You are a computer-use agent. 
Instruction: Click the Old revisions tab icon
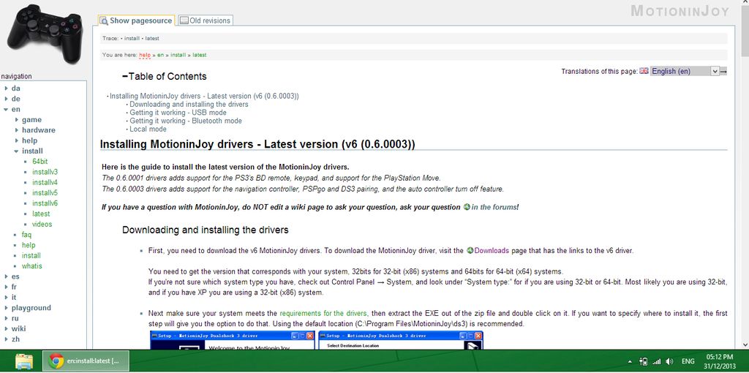[184, 20]
